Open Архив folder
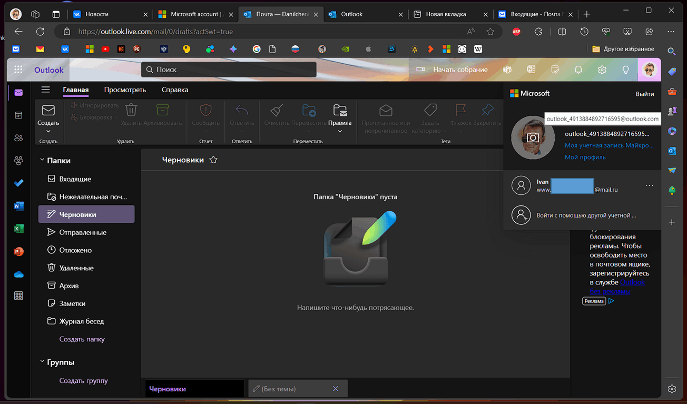 86,285
